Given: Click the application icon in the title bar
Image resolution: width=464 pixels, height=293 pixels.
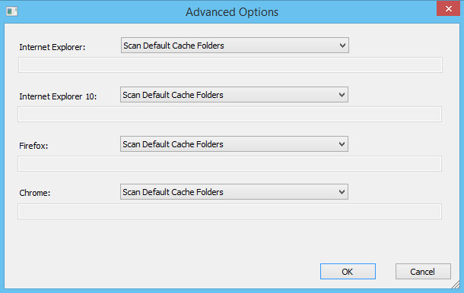Looking at the screenshot, I should (x=12, y=11).
